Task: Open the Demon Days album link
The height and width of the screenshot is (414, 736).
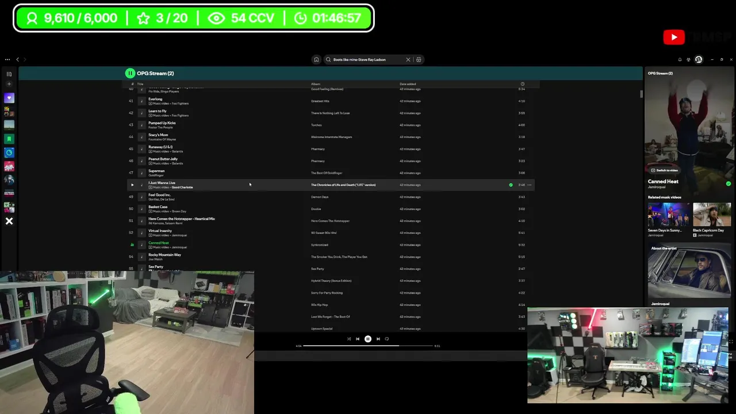Action: point(320,197)
